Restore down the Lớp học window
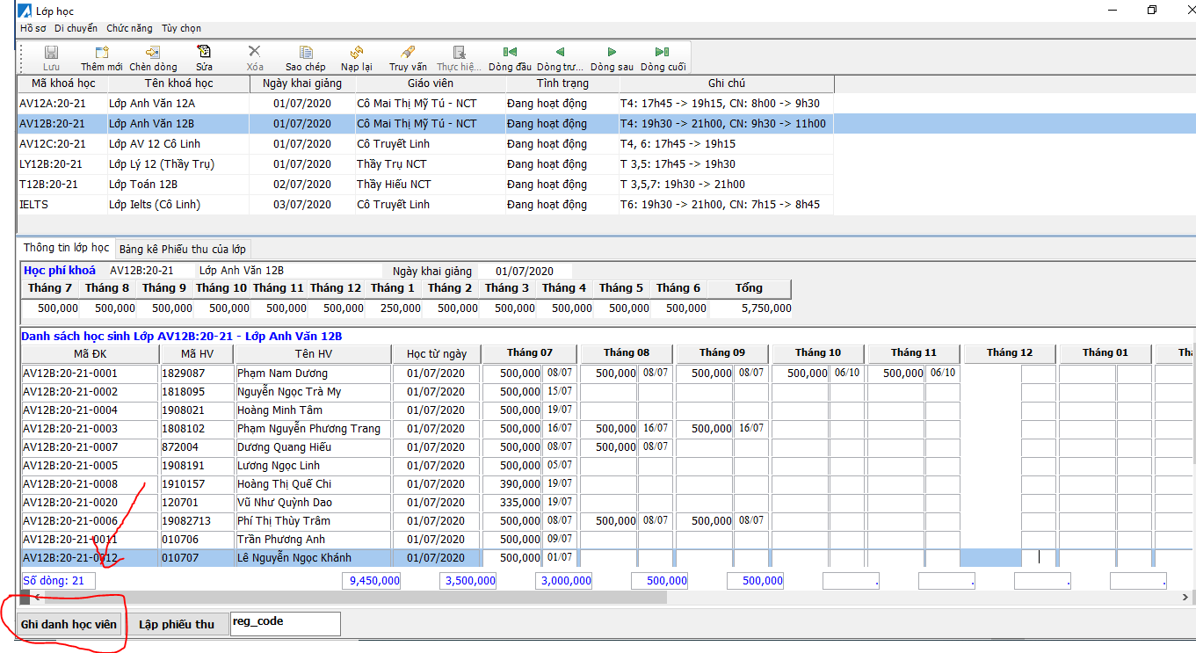This screenshot has height=653, width=1196. (x=1152, y=11)
